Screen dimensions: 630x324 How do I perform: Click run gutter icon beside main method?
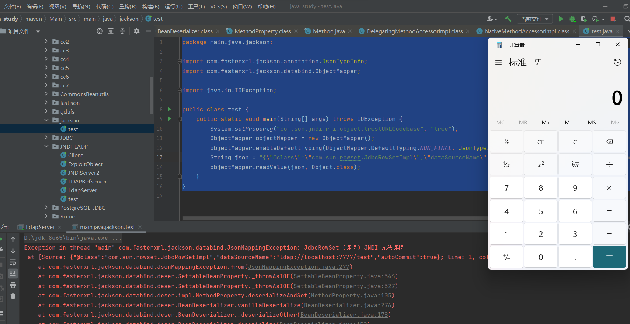pyautogui.click(x=169, y=119)
